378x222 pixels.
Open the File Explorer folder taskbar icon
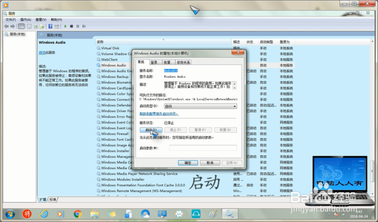click(94, 214)
